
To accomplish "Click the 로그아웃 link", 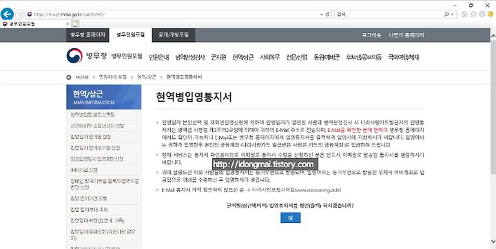I will pyautogui.click(x=372, y=35).
